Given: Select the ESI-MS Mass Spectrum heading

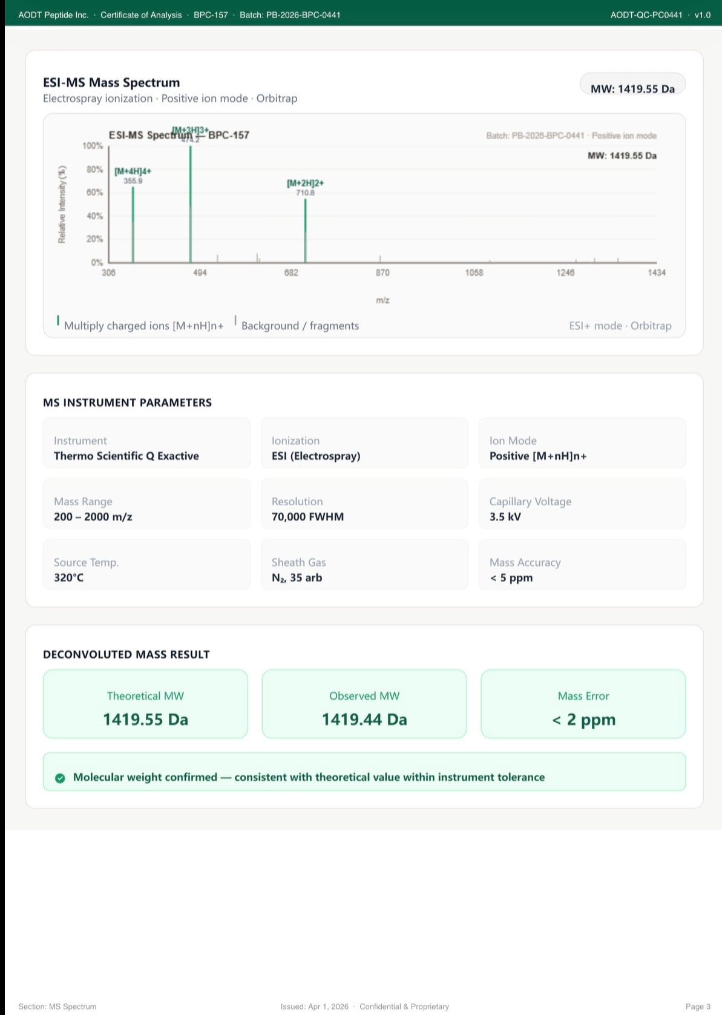Looking at the screenshot, I should [111, 82].
